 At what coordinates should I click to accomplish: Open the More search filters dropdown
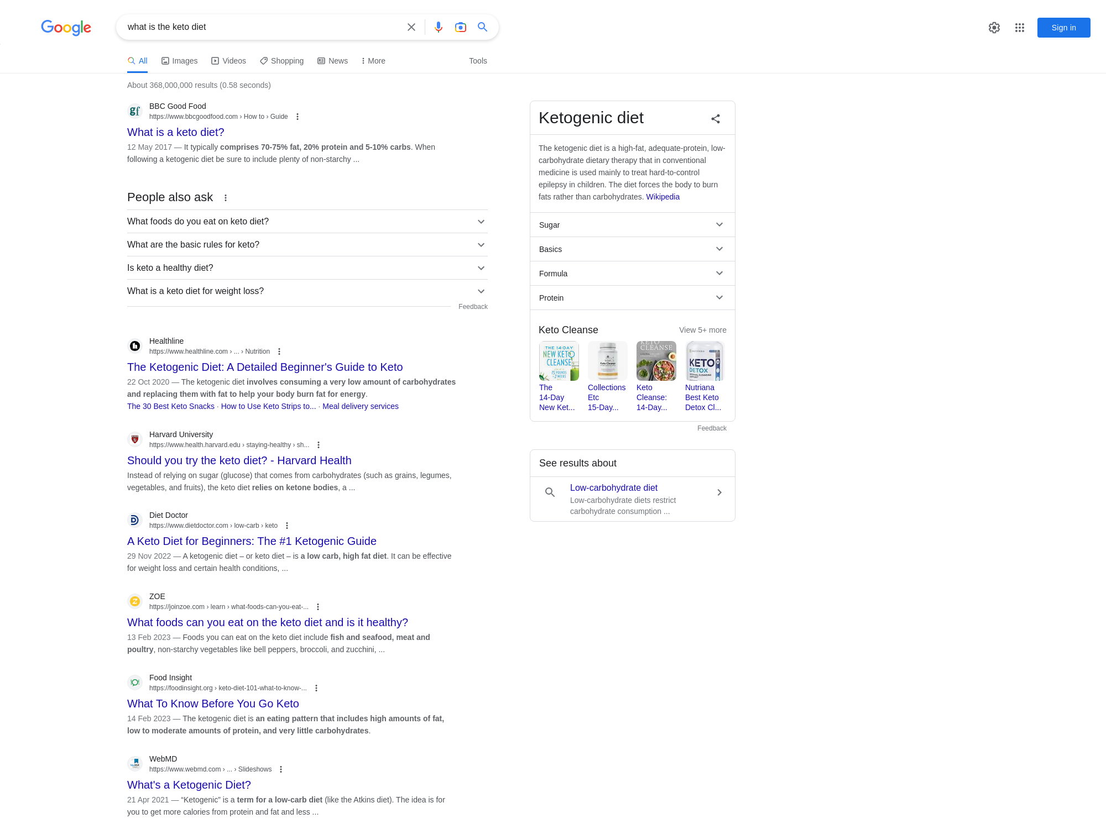373,61
